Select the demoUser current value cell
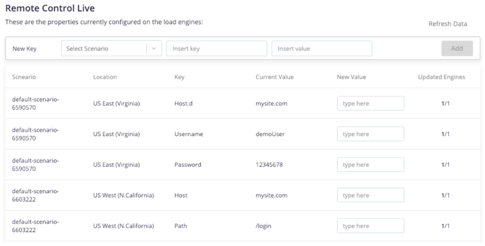The image size is (485, 246). 270,134
